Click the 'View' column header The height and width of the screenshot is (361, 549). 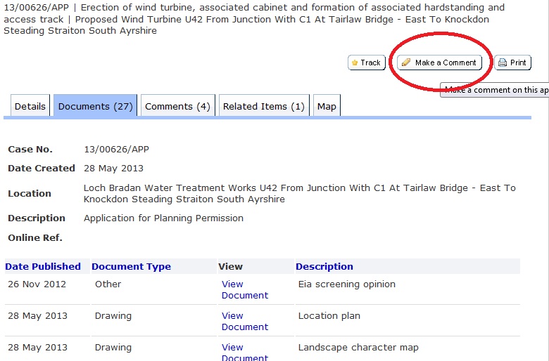[230, 267]
